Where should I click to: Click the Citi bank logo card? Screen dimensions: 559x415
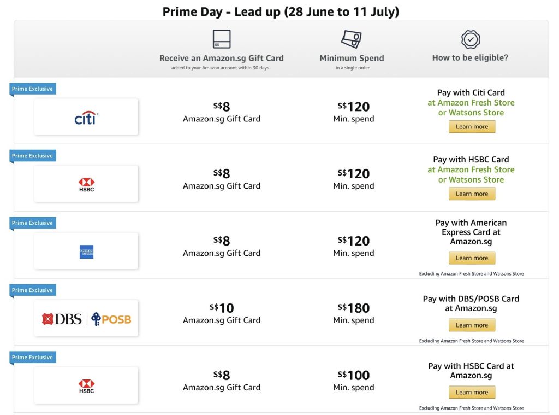click(x=86, y=117)
